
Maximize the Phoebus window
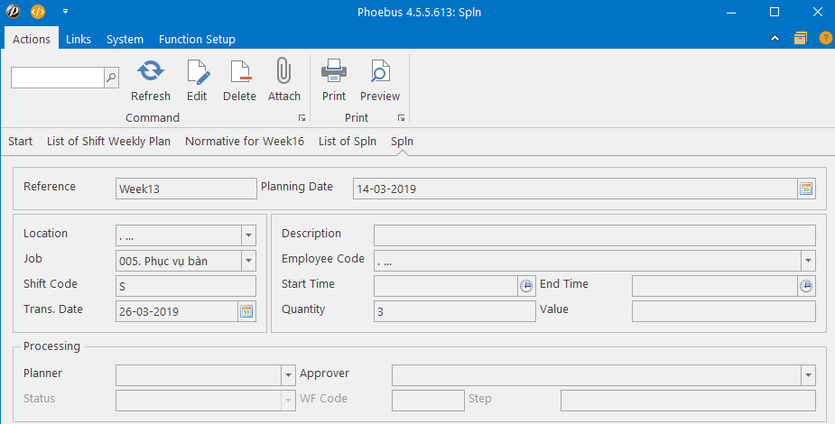click(x=775, y=12)
